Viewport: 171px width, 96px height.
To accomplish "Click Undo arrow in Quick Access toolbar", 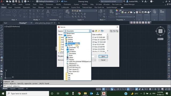I will click(28, 1).
